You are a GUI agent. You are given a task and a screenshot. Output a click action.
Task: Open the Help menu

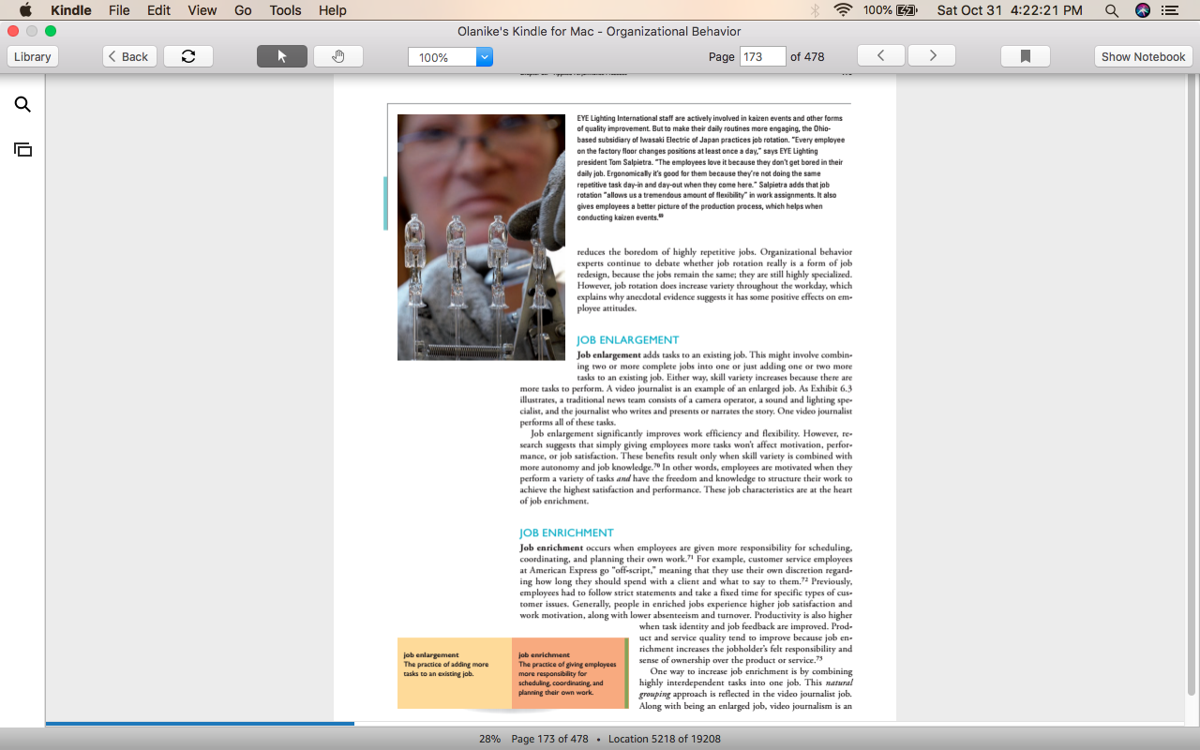[x=333, y=10]
